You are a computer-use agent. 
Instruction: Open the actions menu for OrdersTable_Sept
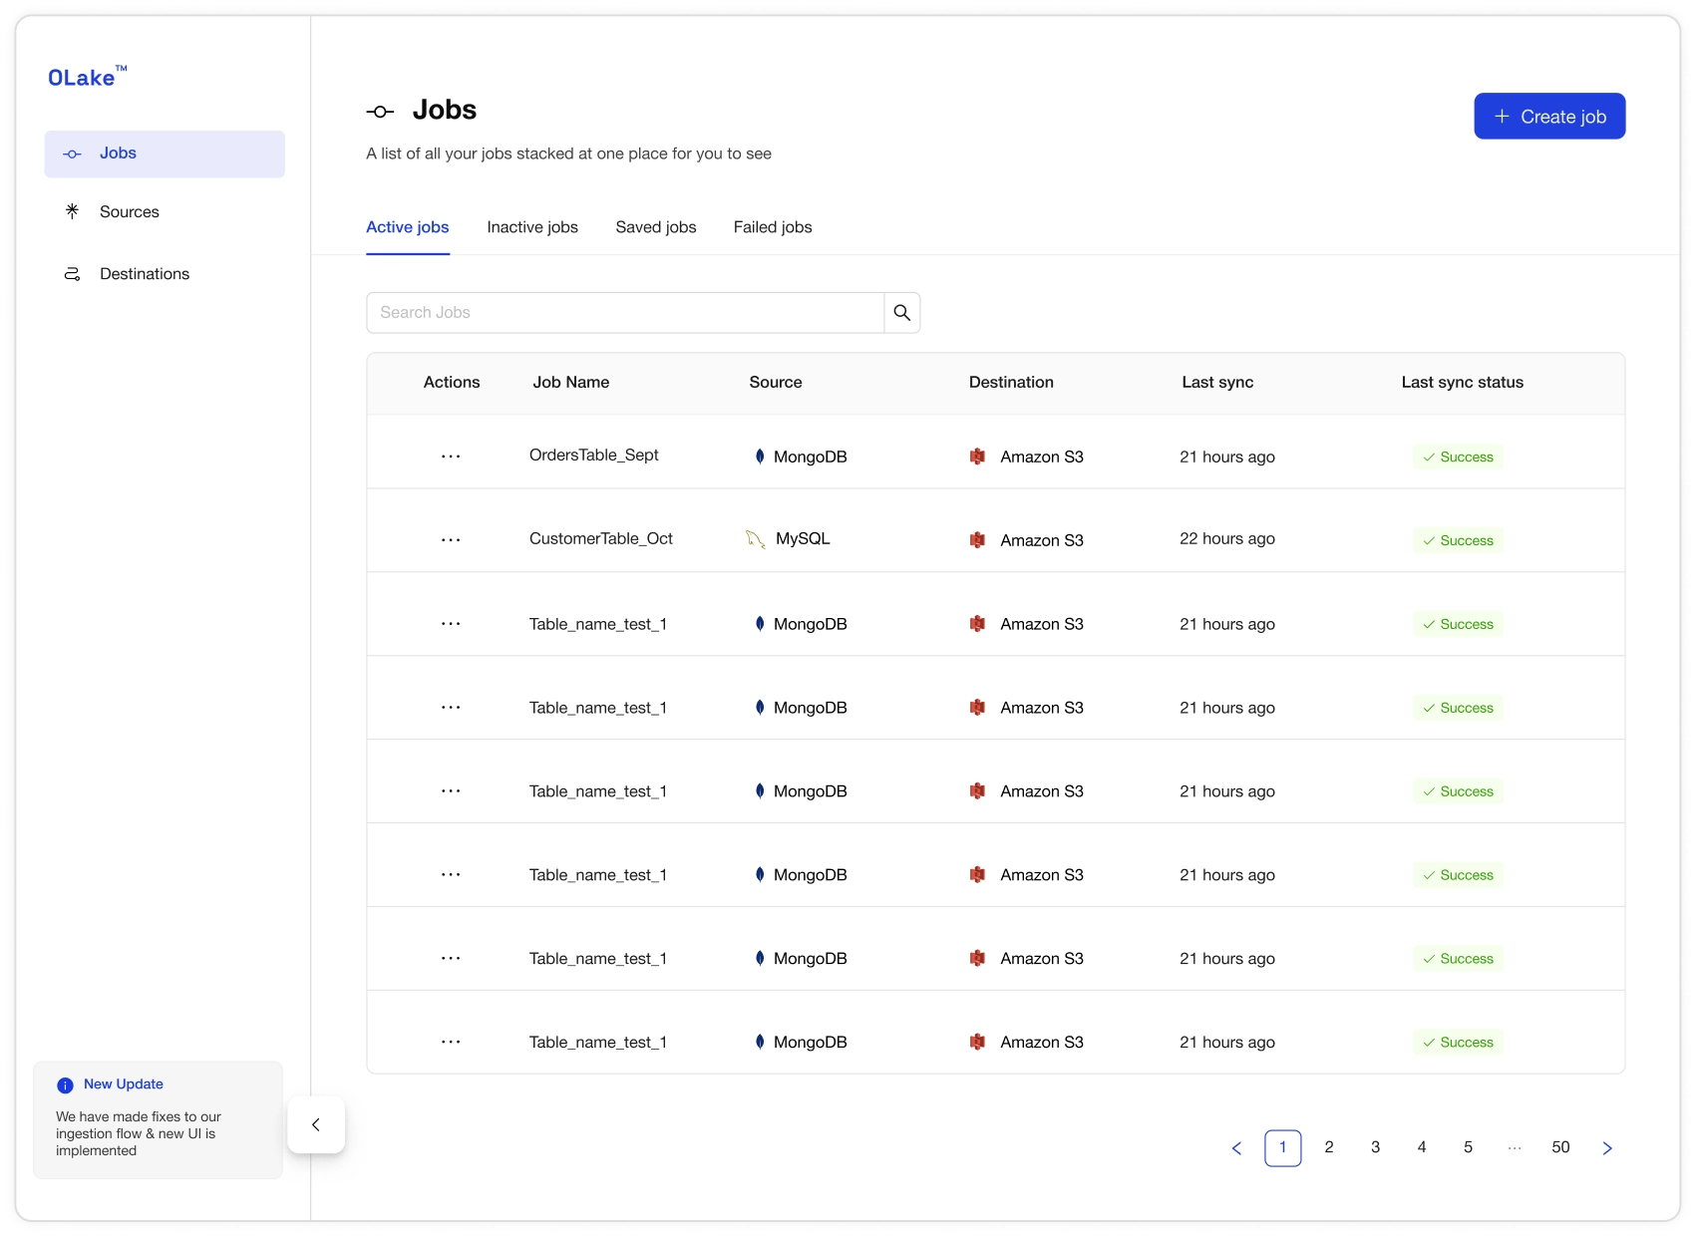tap(450, 457)
